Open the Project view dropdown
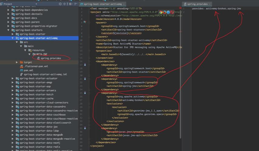 36,4
